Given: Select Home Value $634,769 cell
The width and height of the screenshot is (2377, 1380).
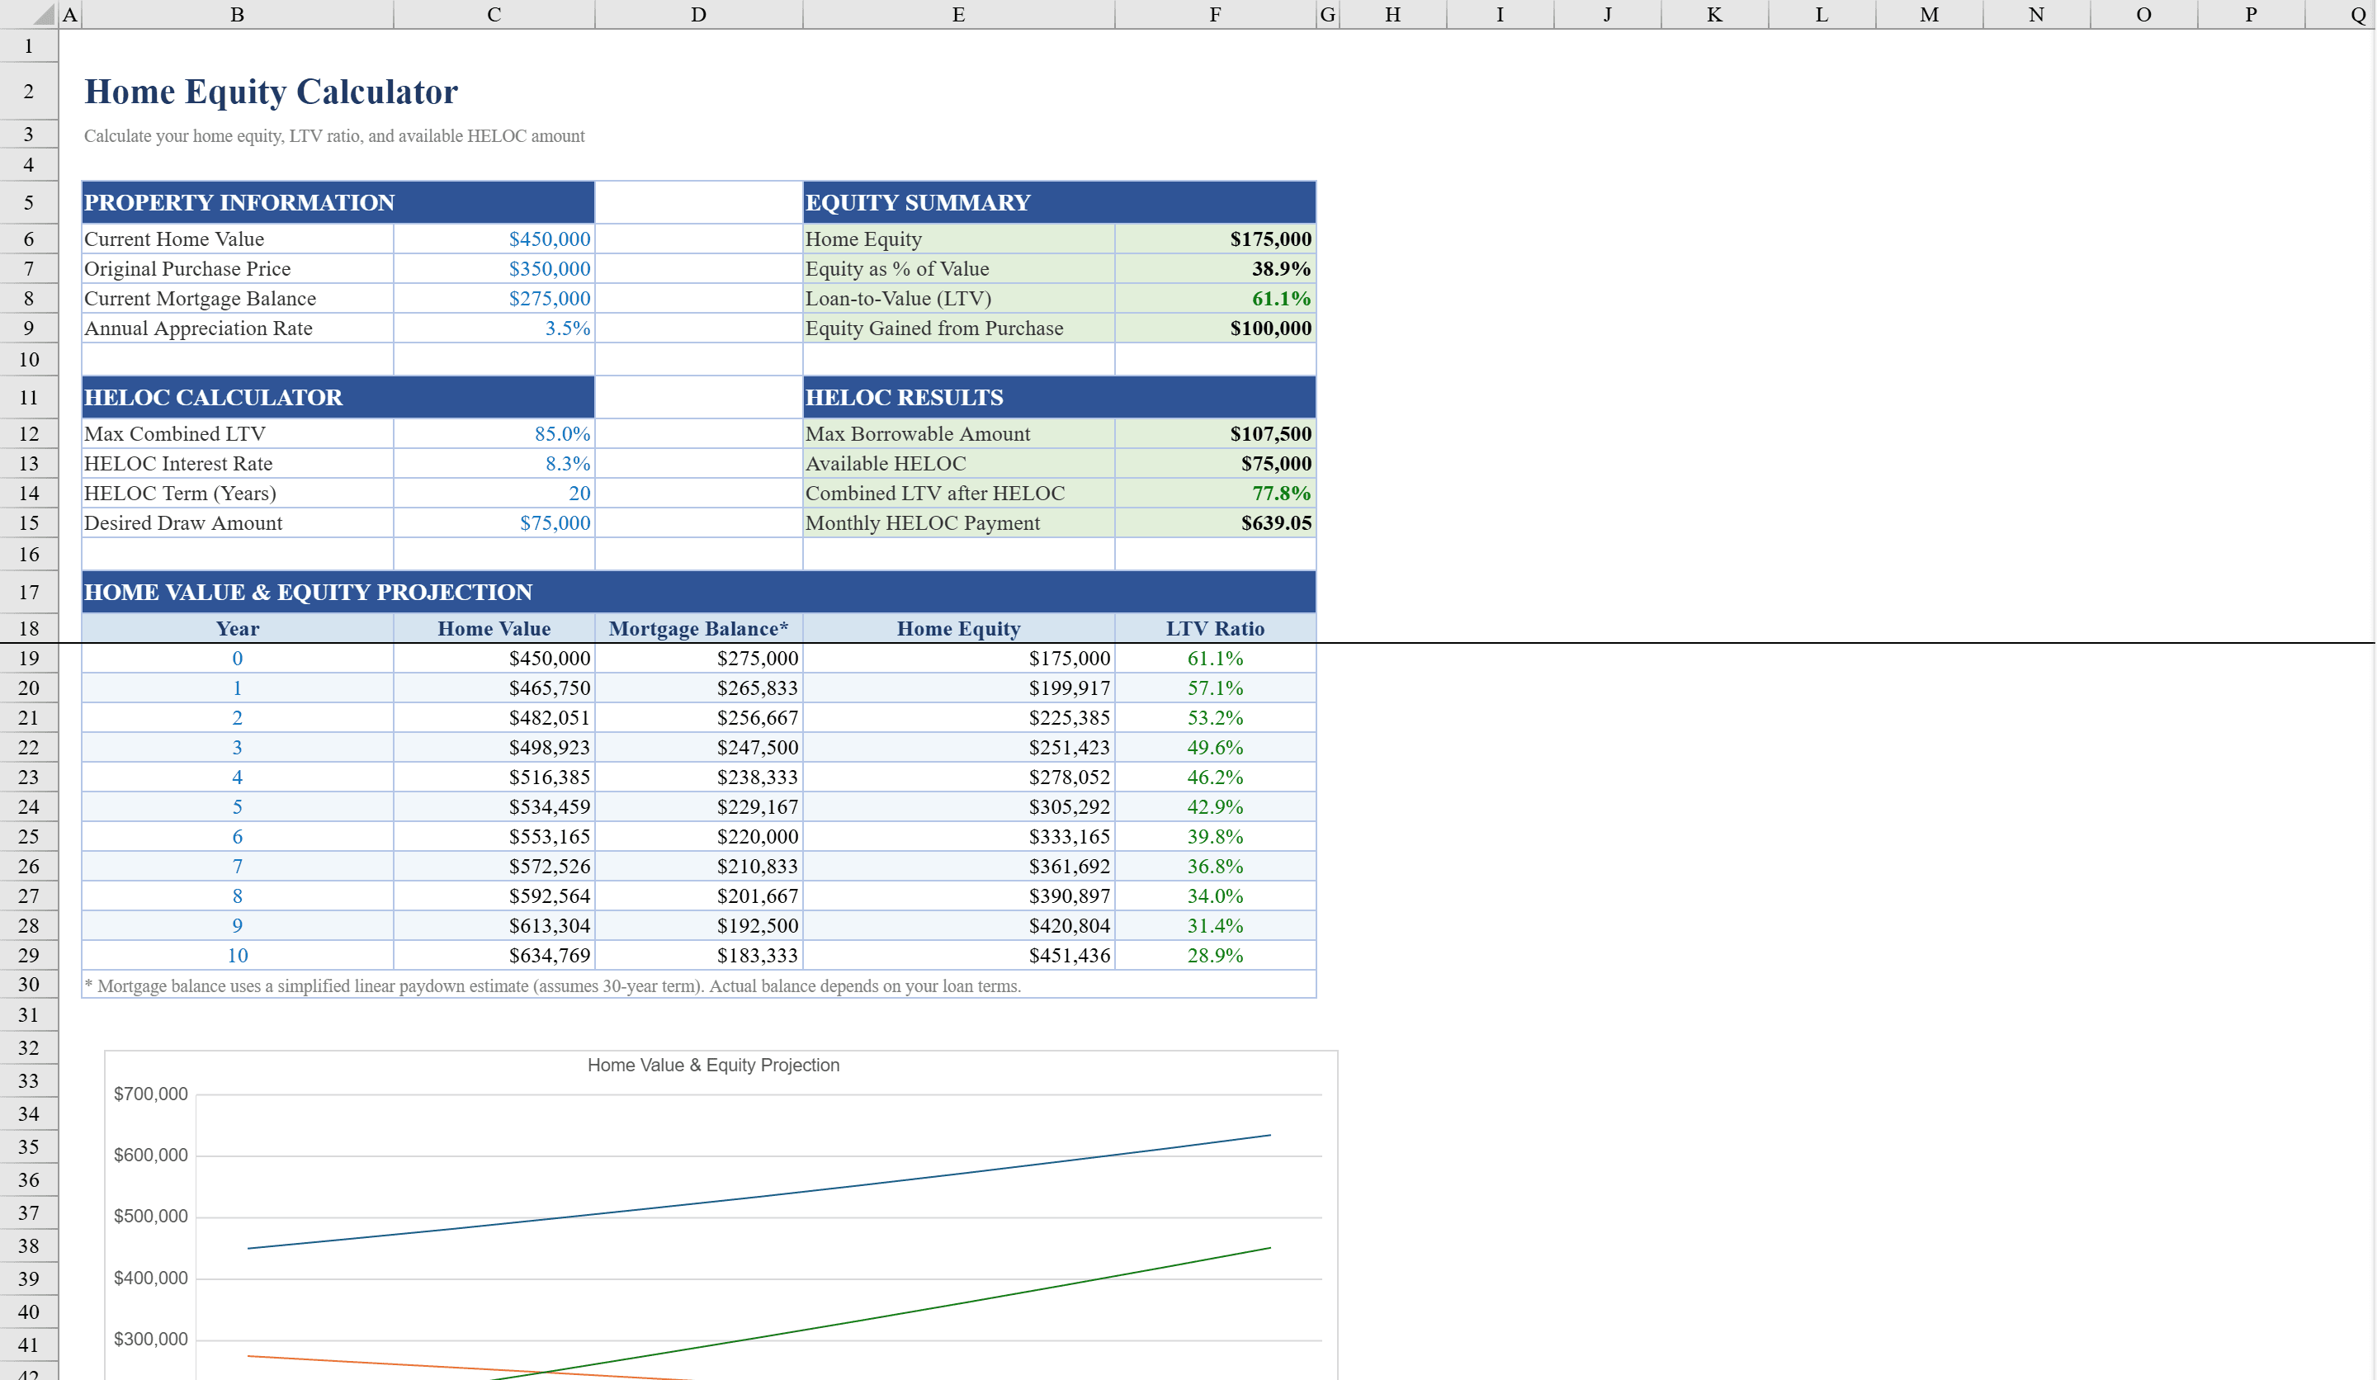Looking at the screenshot, I should (x=494, y=956).
